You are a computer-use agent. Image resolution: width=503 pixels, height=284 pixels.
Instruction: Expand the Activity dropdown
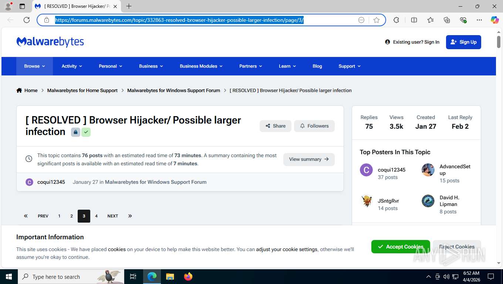[x=72, y=66]
